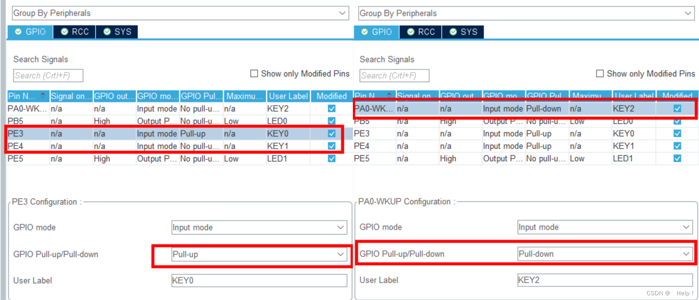The image size is (699, 300).
Task: Open the right Group By Peripherals dropdown
Action: coord(526,13)
